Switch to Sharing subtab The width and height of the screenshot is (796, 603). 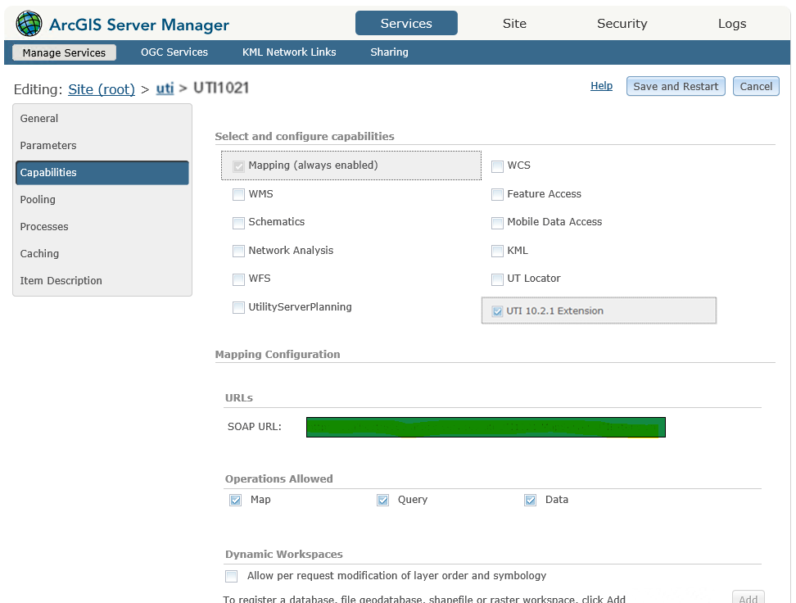pyautogui.click(x=389, y=52)
